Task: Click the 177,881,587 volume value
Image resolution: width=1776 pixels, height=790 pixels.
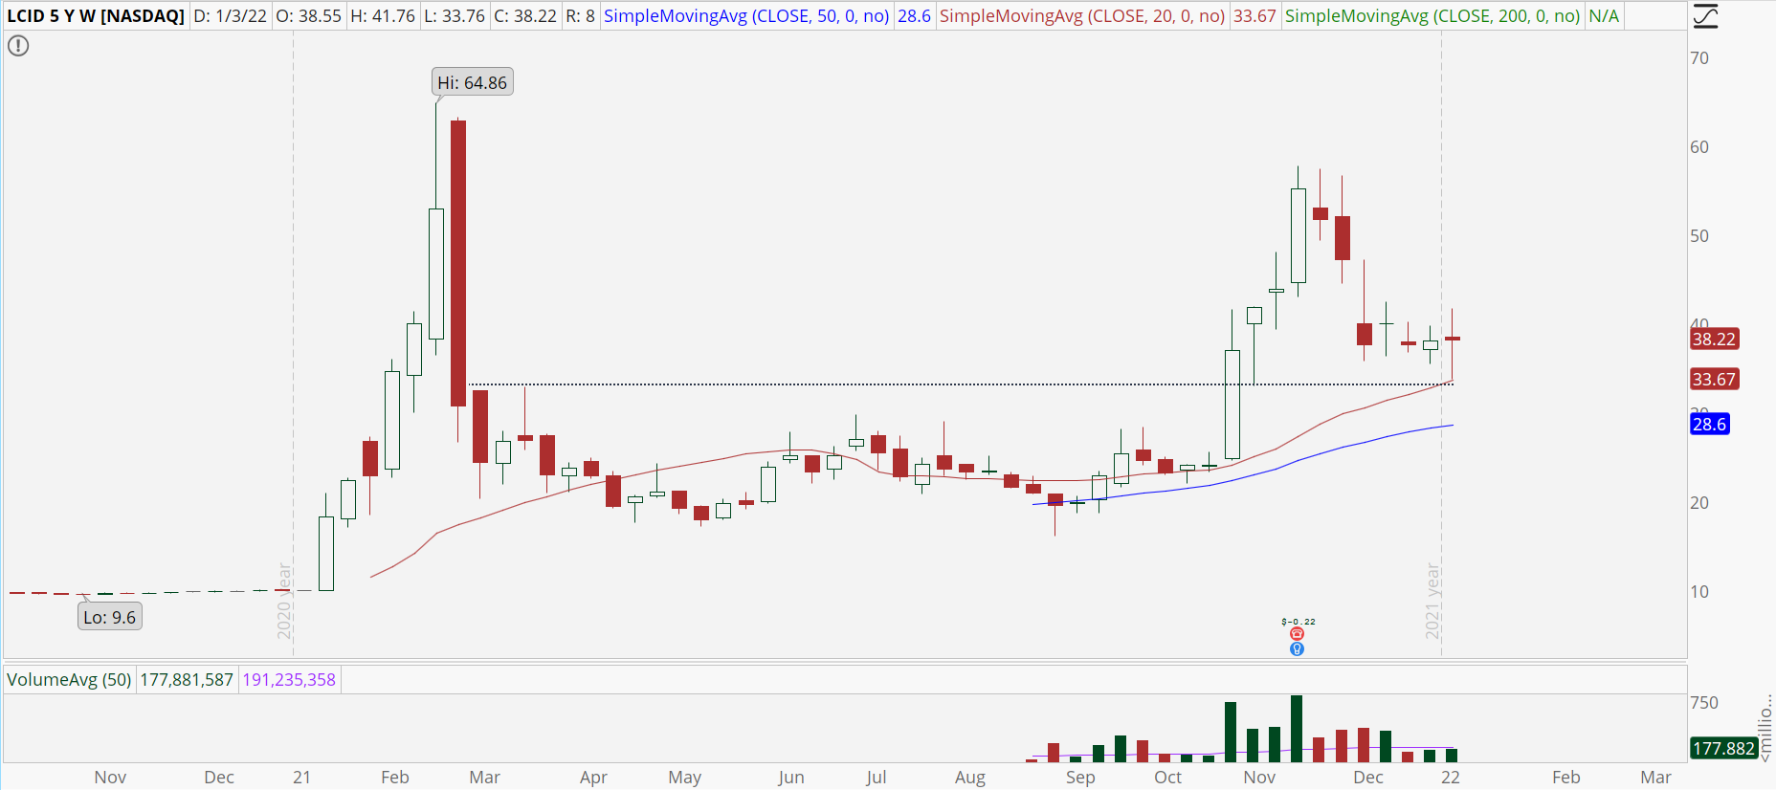Action: [x=187, y=680]
